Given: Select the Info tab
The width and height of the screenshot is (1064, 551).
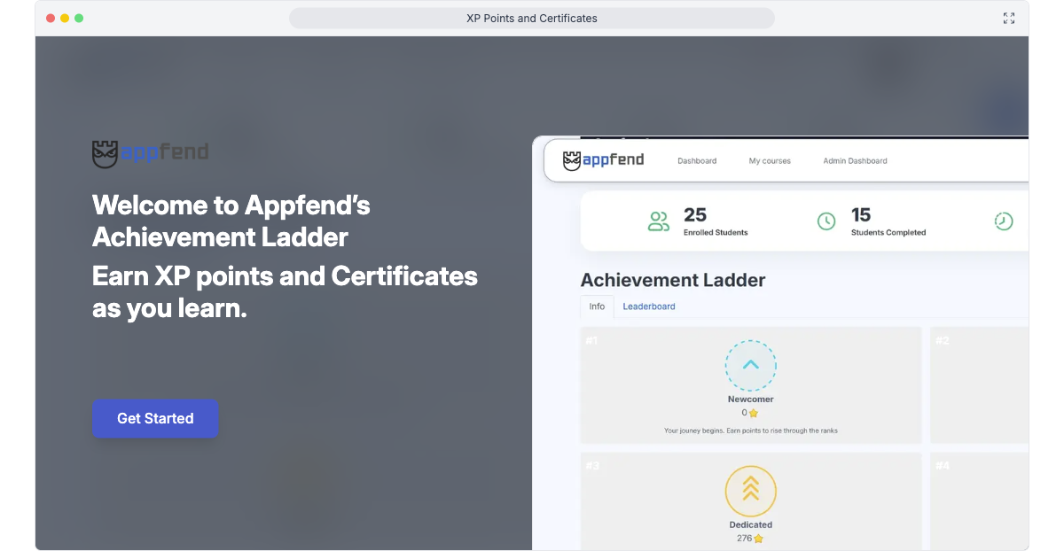Looking at the screenshot, I should tap(597, 307).
